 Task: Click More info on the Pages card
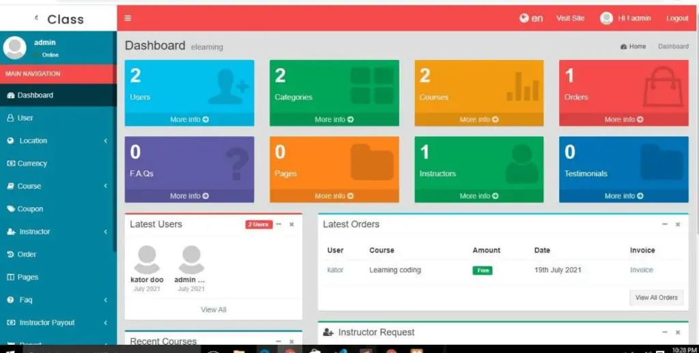[334, 196]
